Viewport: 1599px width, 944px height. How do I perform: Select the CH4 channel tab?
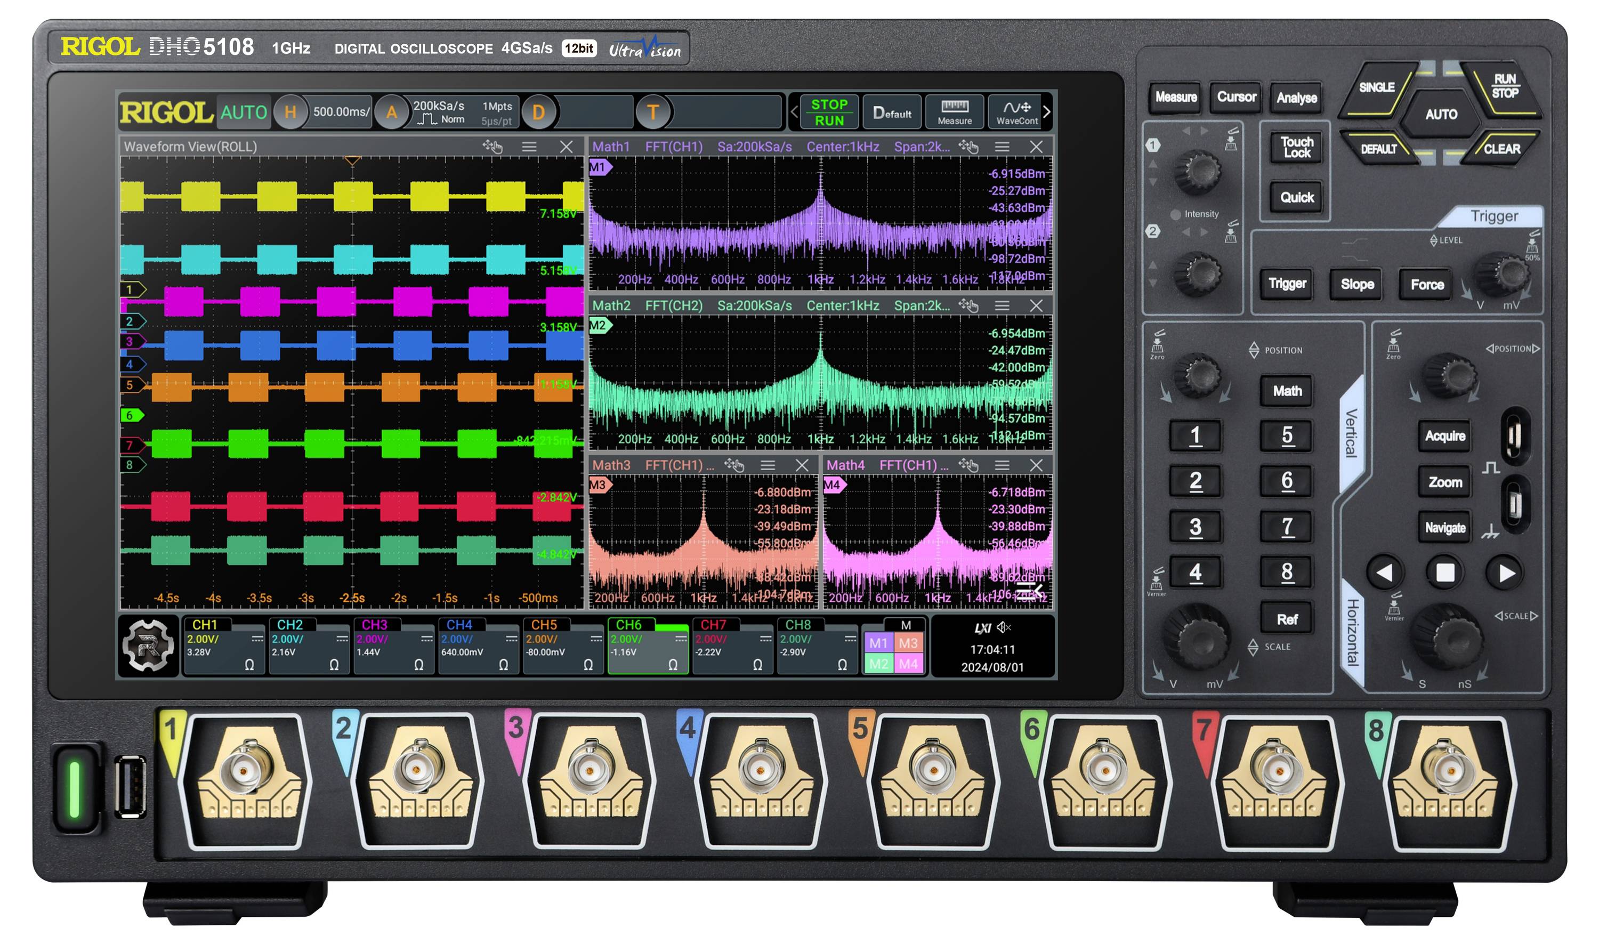pyautogui.click(x=477, y=644)
